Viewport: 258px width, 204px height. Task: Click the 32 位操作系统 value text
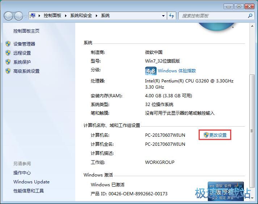(159, 105)
